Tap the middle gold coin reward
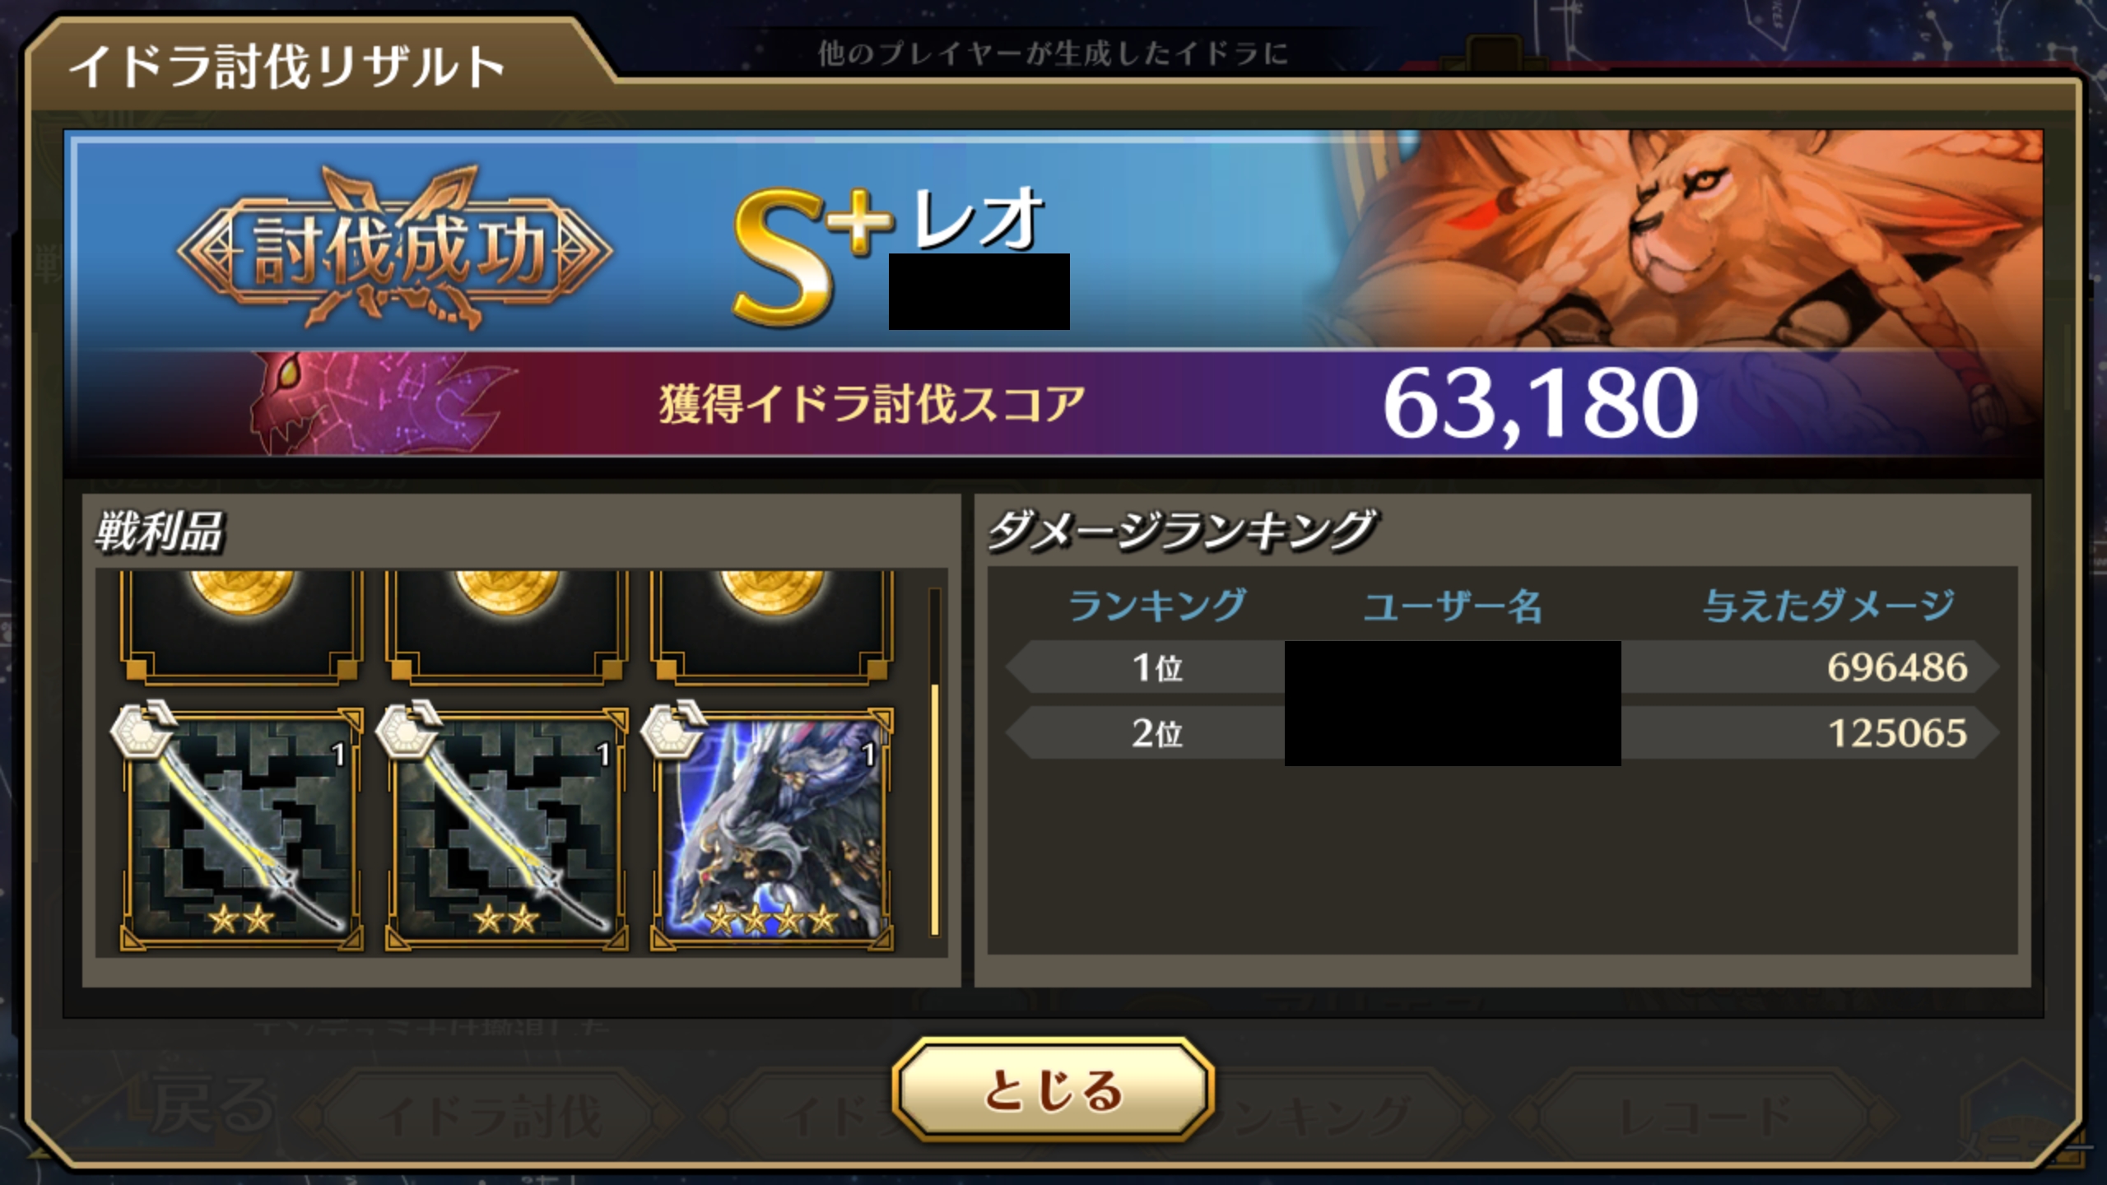 point(506,627)
